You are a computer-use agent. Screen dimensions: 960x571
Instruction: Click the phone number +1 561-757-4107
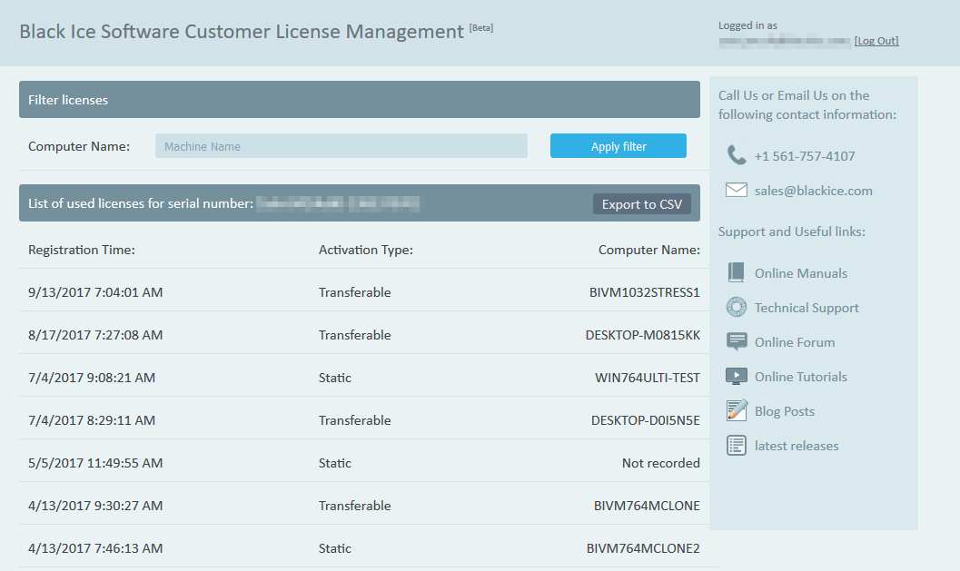(805, 156)
